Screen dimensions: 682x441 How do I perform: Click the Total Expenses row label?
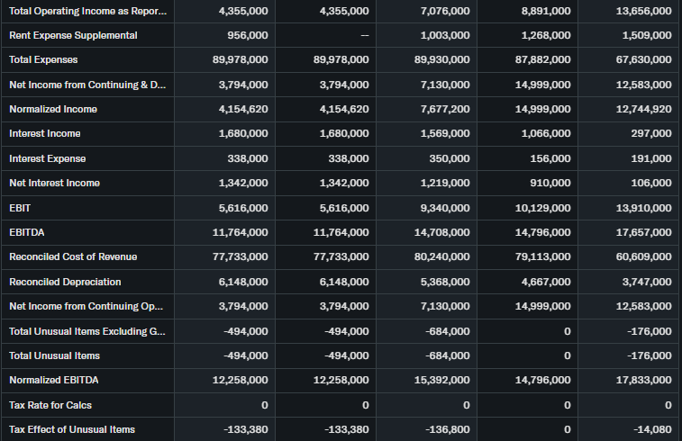(43, 59)
